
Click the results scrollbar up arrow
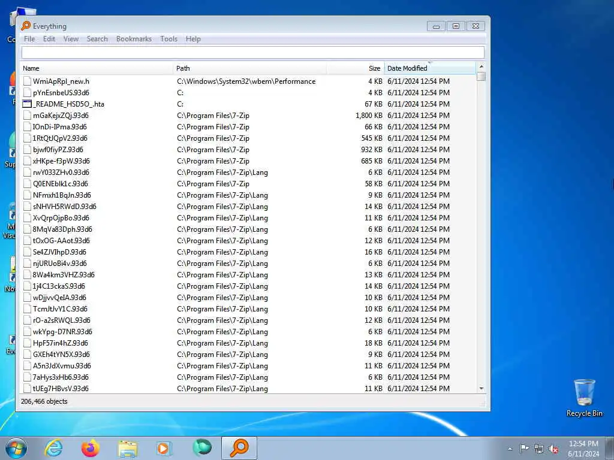[x=481, y=66]
